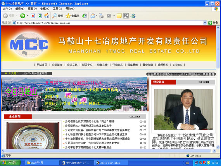The image size is (221, 166).
Task: Click the 十七冶OA quick link
Action: pos(181,74)
